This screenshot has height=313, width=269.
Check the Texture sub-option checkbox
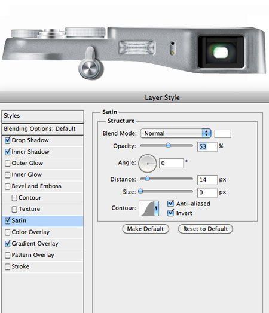coord(14,210)
